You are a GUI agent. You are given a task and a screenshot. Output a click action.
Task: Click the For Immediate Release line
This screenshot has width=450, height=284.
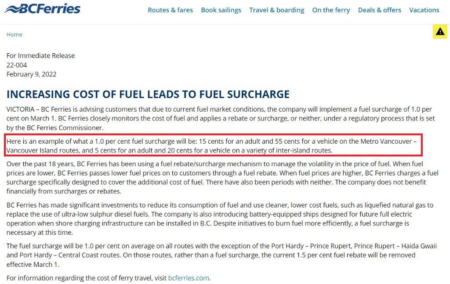40,56
